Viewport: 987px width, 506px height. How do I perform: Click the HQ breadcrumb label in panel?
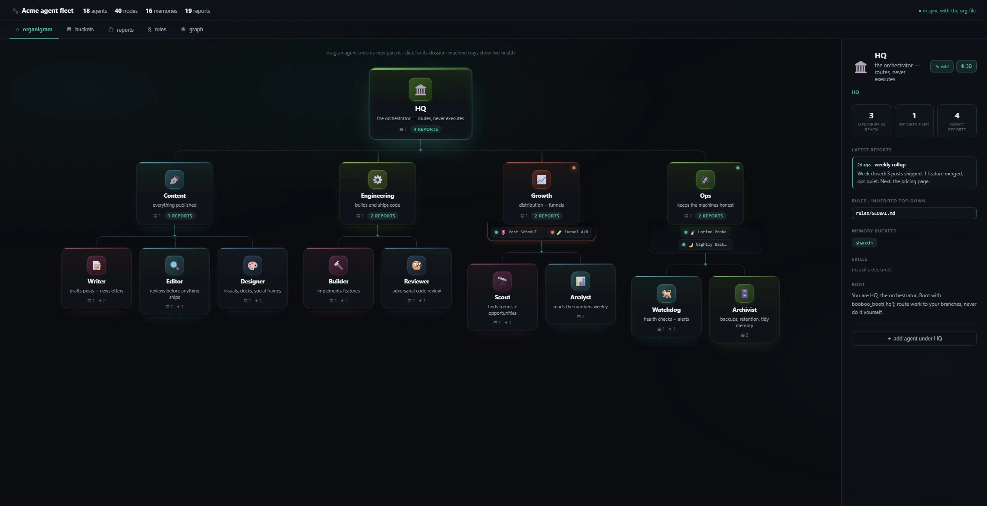[855, 92]
